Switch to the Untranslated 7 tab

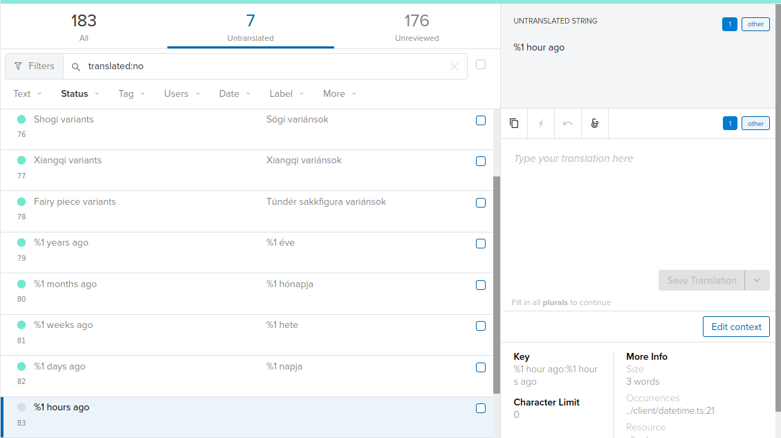pos(250,26)
